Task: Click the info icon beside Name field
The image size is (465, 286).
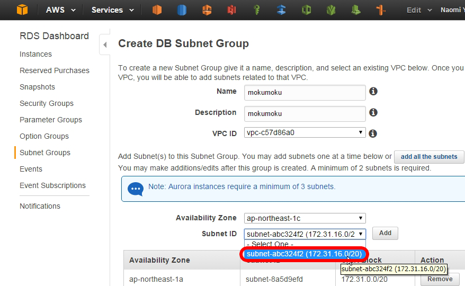Action: (373, 92)
